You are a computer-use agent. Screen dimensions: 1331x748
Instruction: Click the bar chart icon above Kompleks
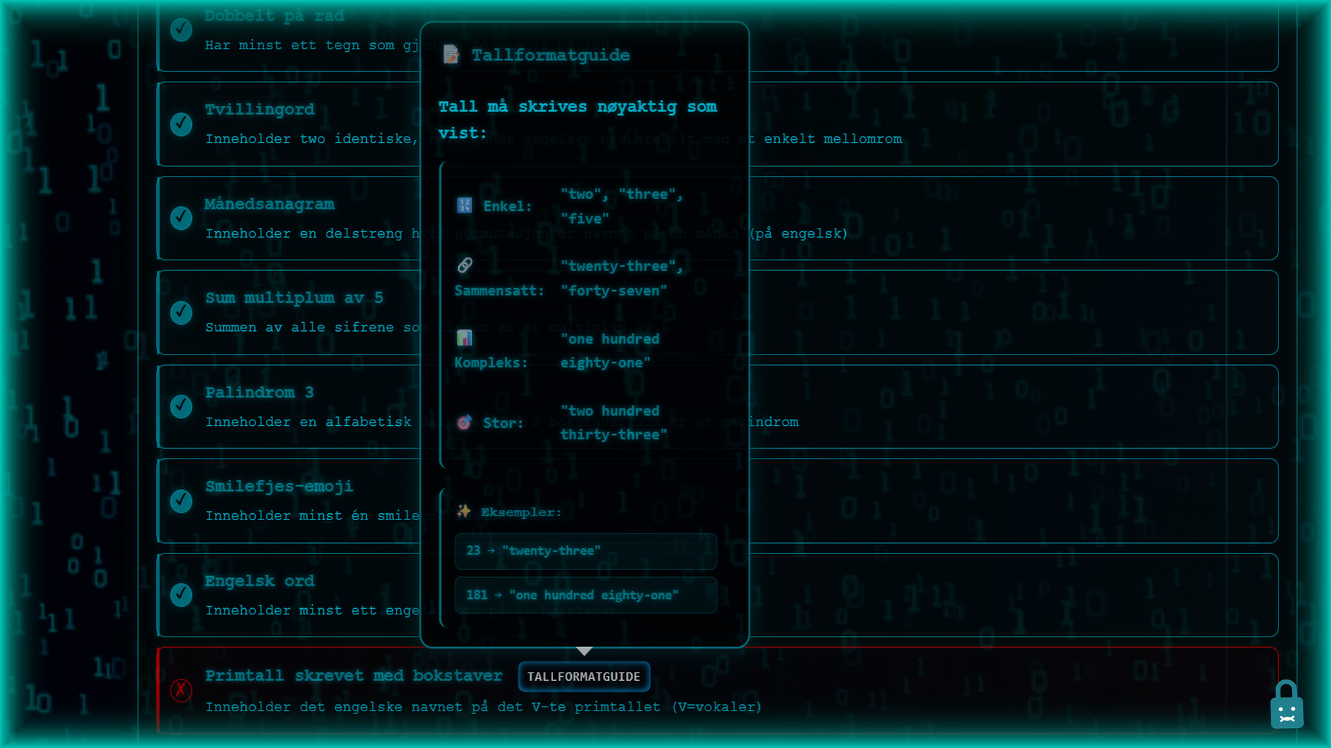(x=464, y=337)
